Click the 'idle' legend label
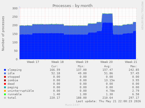Image resolution: width=145 pixels, height=108 pixels. point(11,73)
